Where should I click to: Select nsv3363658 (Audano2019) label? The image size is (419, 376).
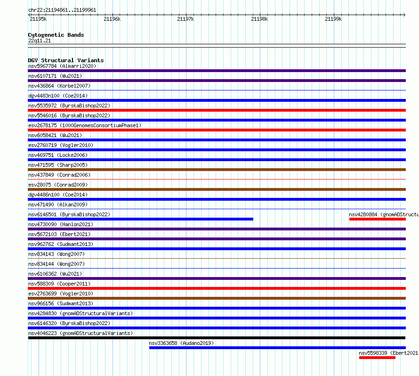[x=181, y=343]
